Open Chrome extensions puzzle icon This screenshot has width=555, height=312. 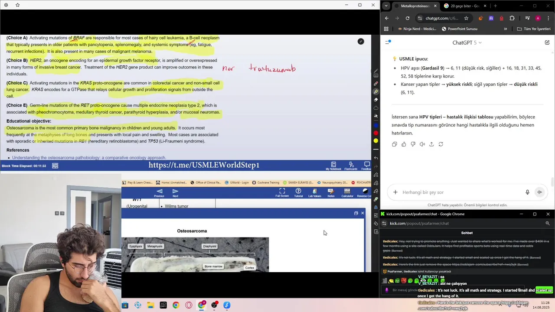point(512,18)
